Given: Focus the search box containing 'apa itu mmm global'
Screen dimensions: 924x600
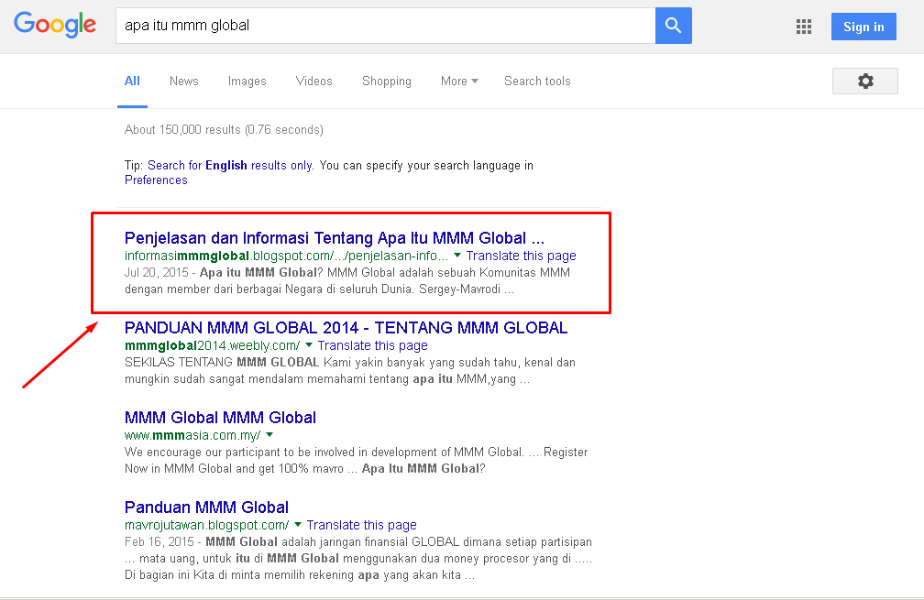Looking at the screenshot, I should (385, 26).
